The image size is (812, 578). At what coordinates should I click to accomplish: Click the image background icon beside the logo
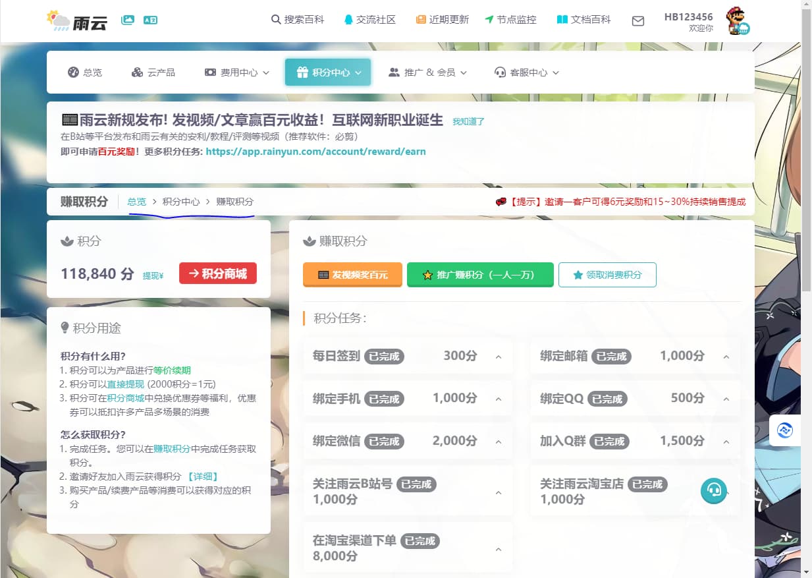click(x=128, y=20)
